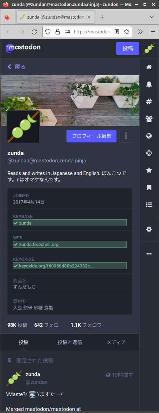This screenshot has width=159, height=413.
Task: Open Firefox list all tabs dropdown
Action: pyautogui.click(x=152, y=17)
